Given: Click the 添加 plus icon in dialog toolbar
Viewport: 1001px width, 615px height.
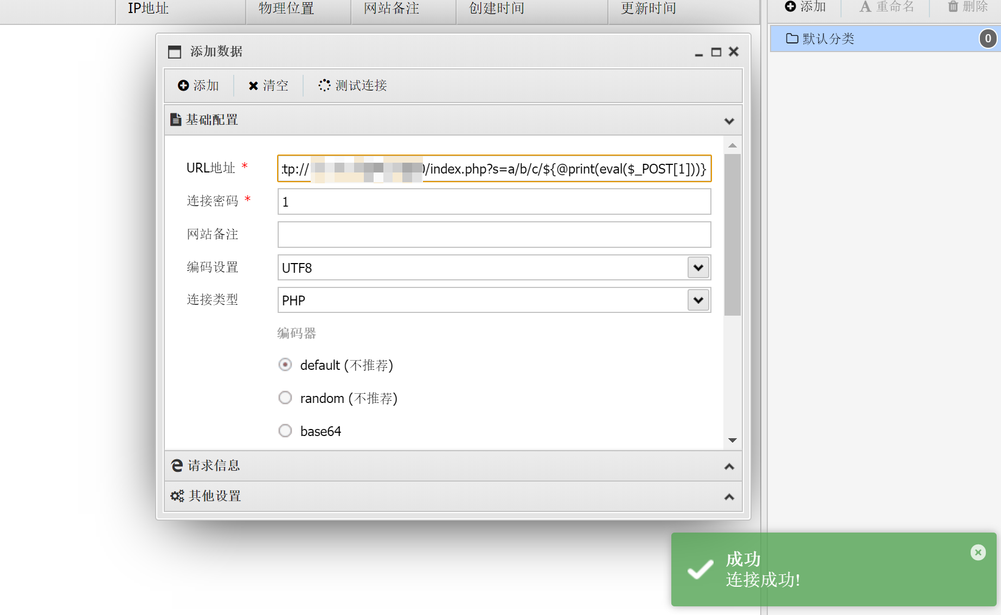Looking at the screenshot, I should 183,86.
